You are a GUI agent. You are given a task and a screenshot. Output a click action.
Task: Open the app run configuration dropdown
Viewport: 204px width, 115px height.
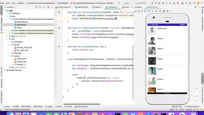(x=127, y=3)
